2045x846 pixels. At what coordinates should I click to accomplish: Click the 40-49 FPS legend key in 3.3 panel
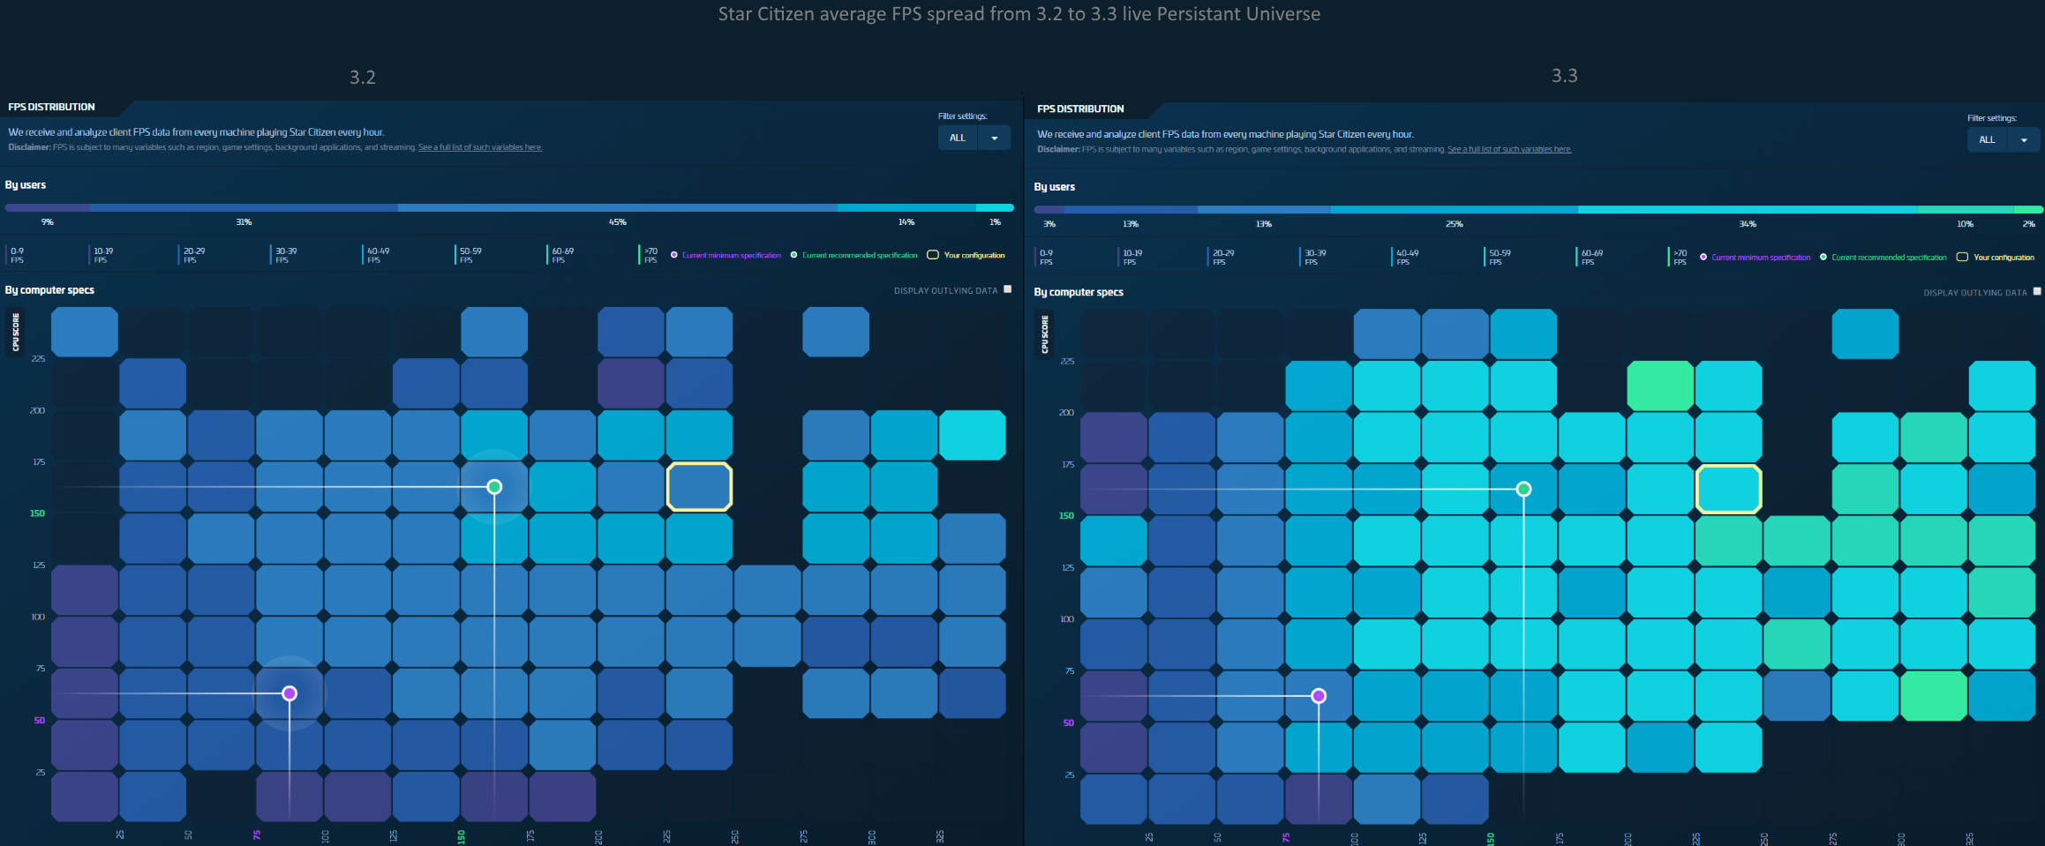coord(1406,257)
